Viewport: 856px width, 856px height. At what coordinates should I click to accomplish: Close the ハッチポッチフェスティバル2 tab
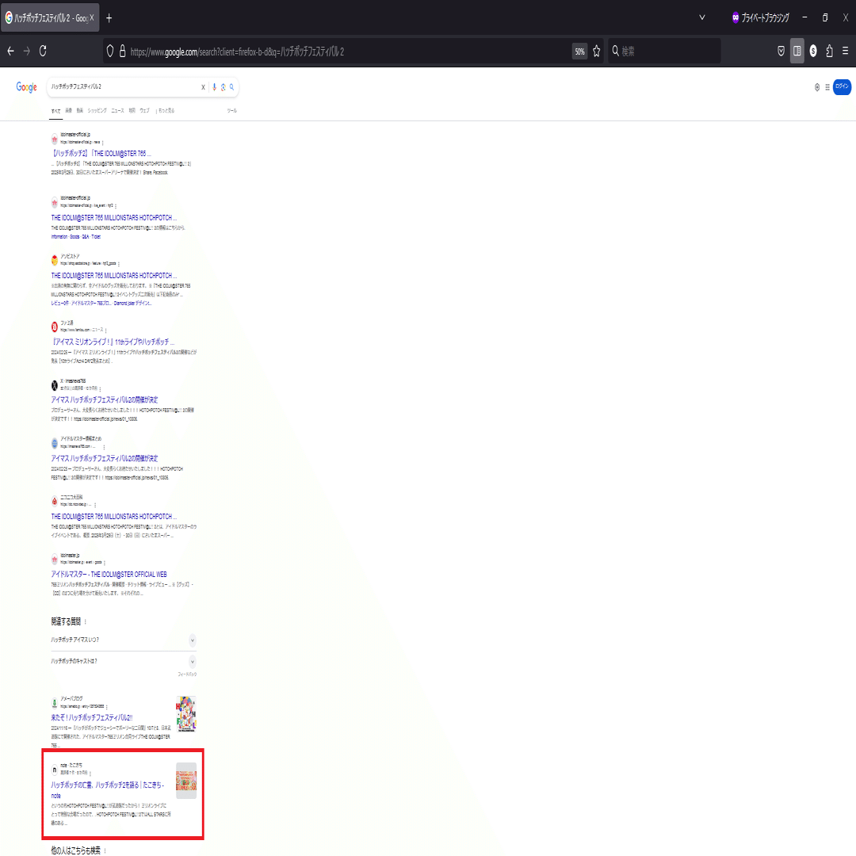[92, 18]
